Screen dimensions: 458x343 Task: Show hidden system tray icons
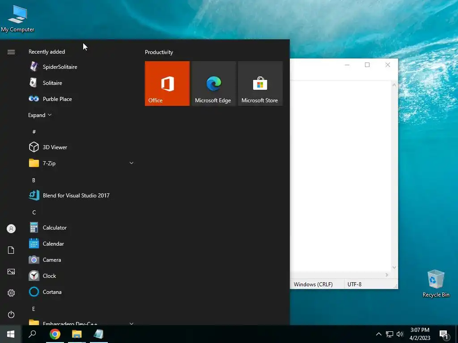(x=378, y=334)
